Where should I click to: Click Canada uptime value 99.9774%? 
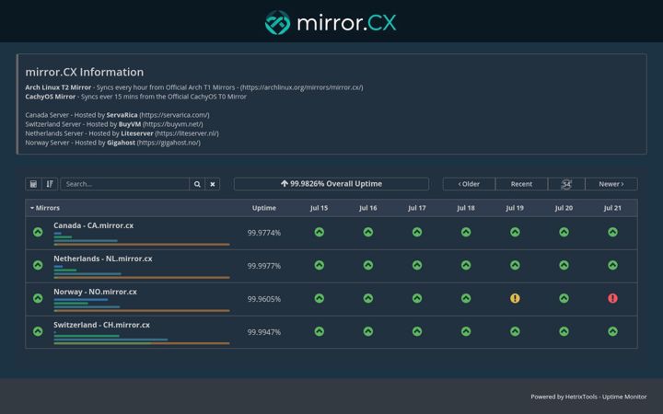pos(264,233)
